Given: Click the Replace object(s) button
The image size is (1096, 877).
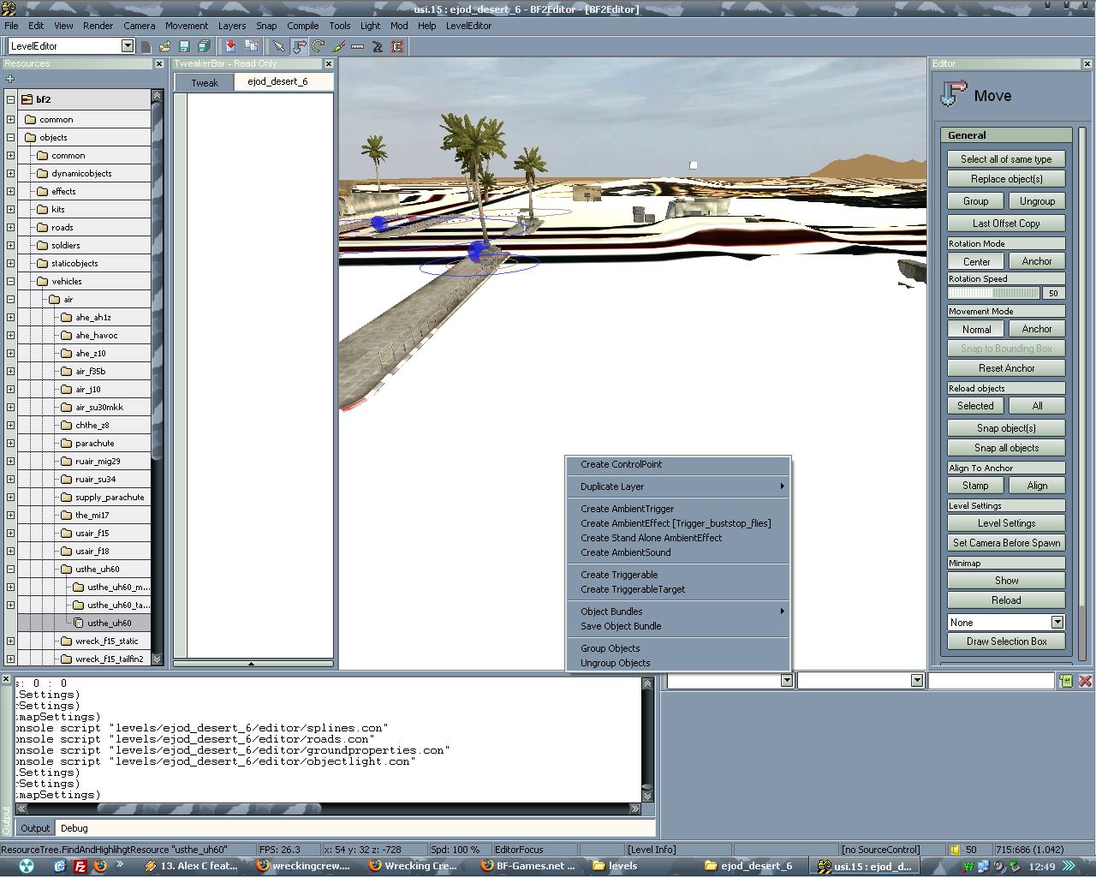Looking at the screenshot, I should (x=1006, y=179).
